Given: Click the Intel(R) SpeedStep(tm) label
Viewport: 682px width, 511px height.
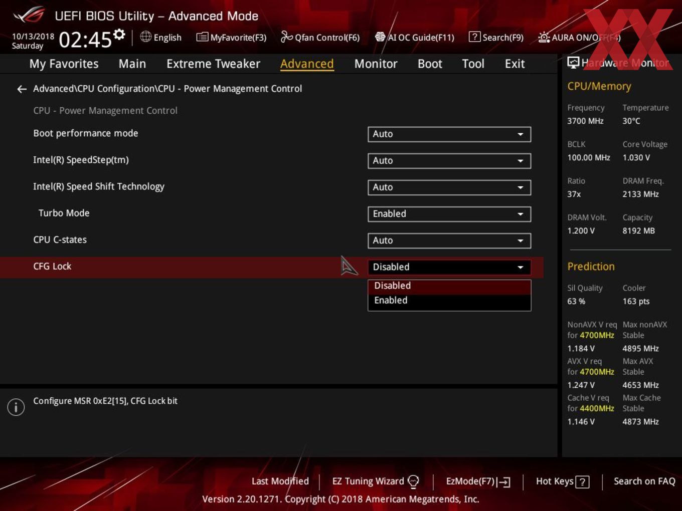Looking at the screenshot, I should pos(81,160).
